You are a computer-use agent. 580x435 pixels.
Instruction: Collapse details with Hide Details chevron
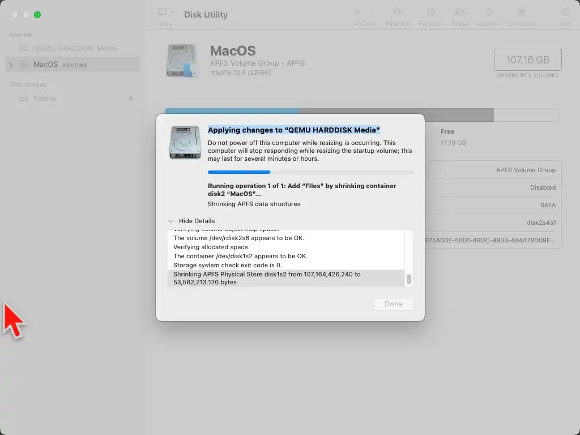170,221
